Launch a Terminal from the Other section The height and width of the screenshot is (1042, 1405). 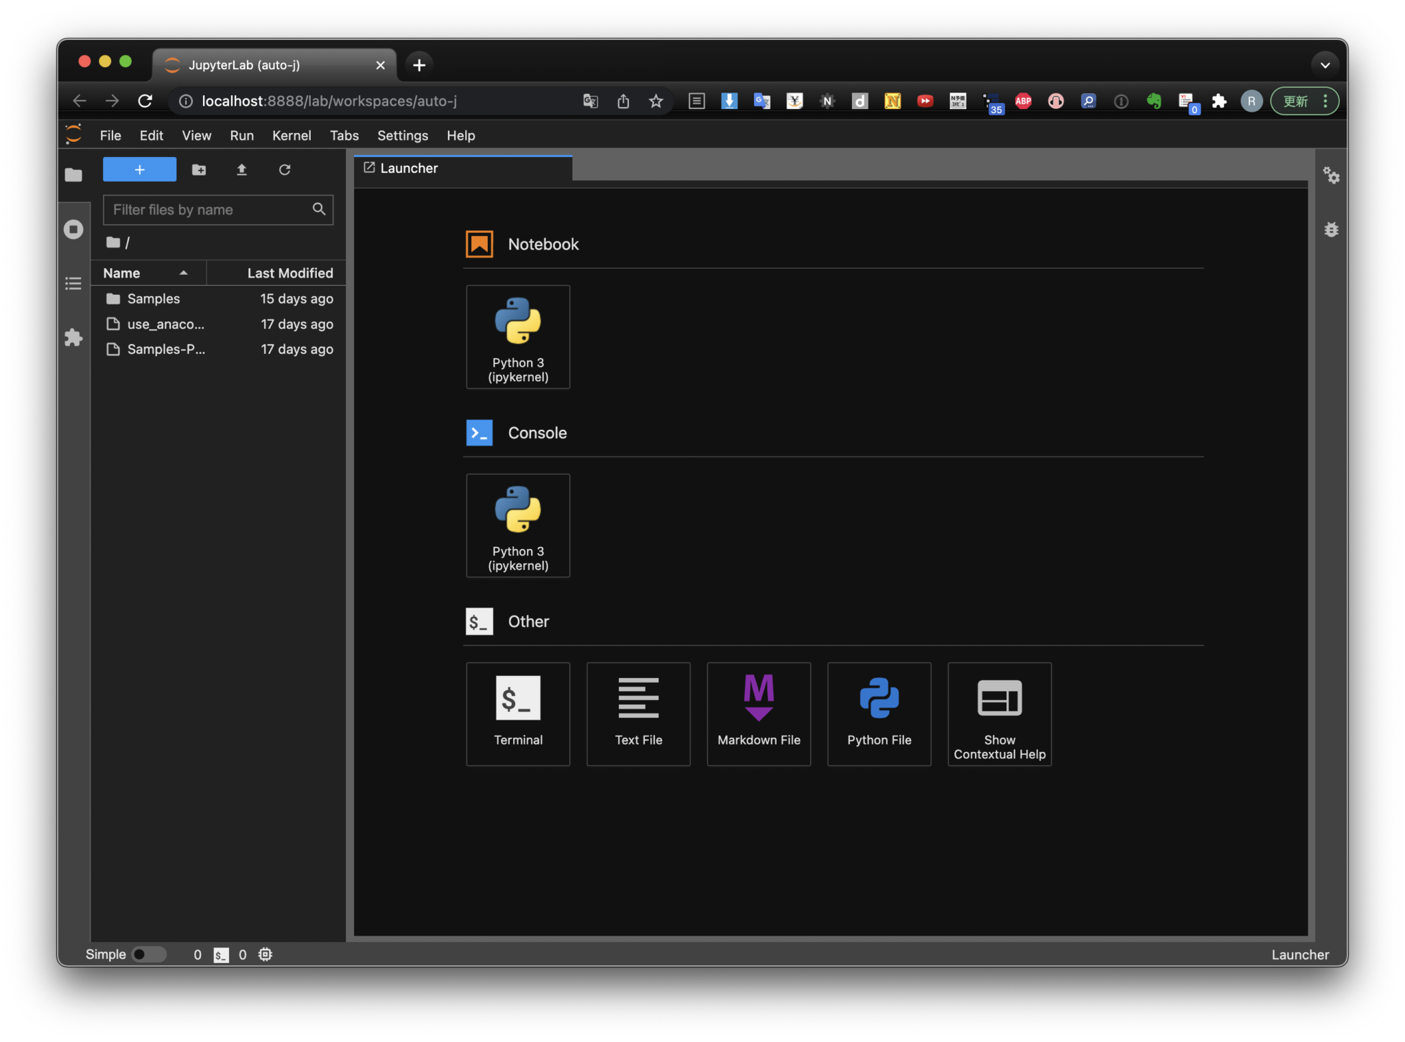(x=518, y=714)
